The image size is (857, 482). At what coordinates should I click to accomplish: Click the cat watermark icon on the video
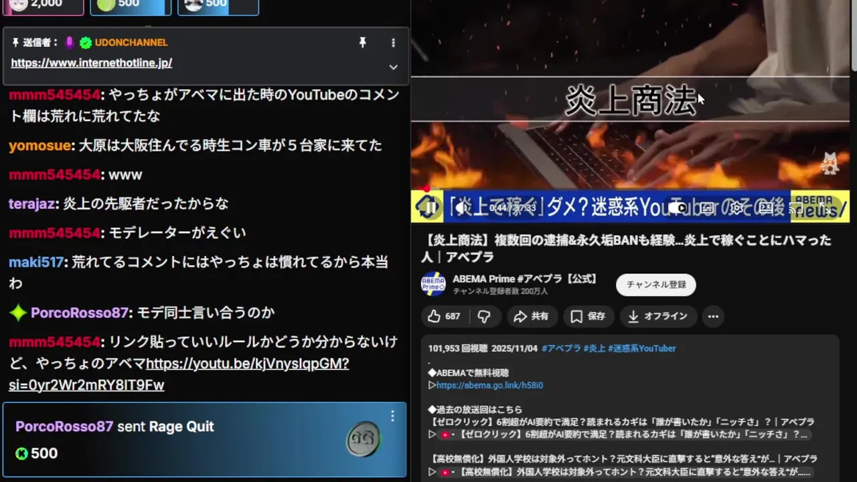point(830,164)
